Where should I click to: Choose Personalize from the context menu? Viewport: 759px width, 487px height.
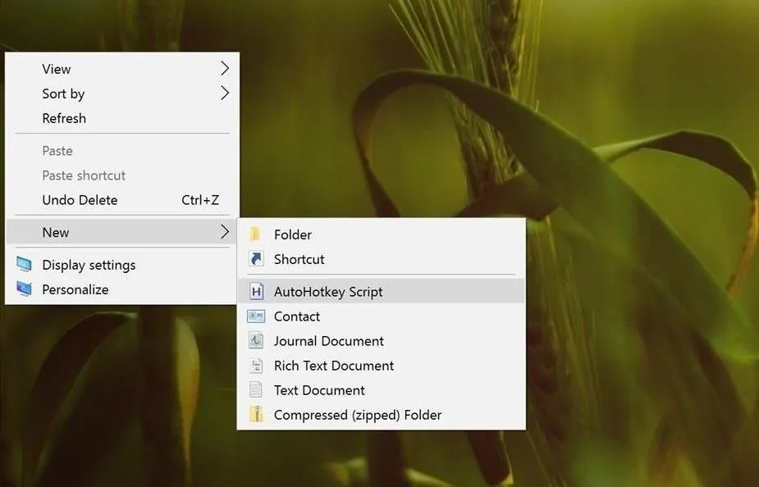(x=122, y=289)
